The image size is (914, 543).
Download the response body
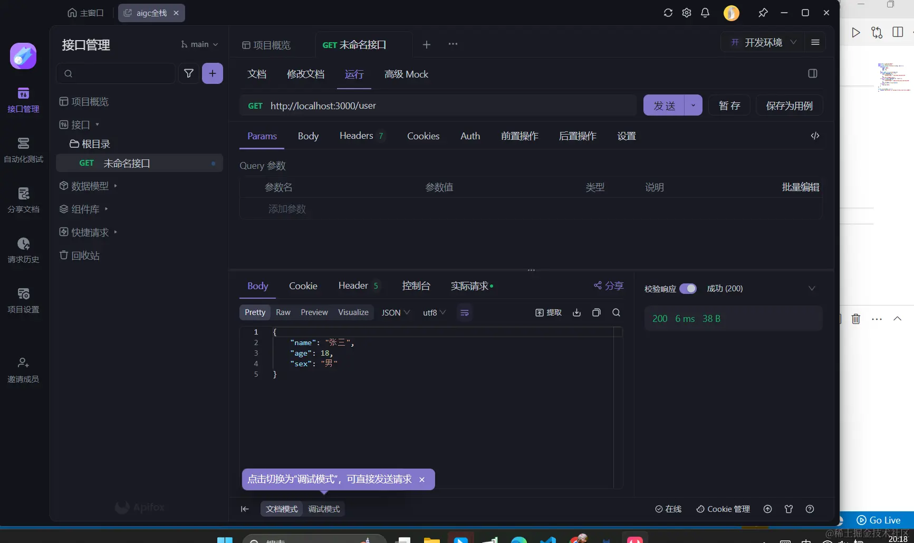(577, 312)
